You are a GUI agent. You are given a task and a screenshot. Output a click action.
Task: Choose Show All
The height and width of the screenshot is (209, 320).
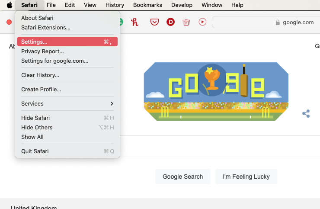coord(67,137)
